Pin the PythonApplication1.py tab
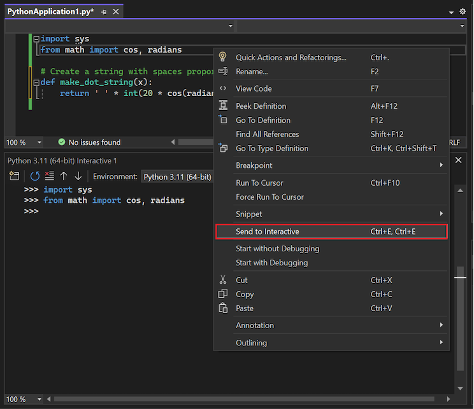474x409 pixels. 104,11
